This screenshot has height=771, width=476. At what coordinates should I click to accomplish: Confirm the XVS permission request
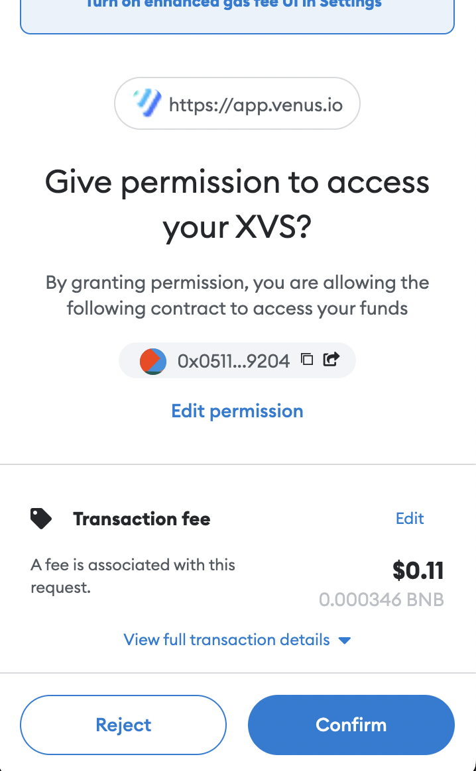[x=351, y=725]
